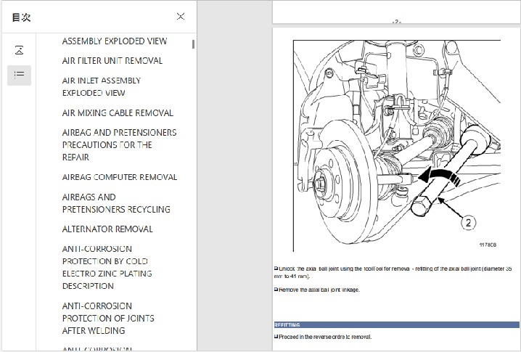Click the outline panel scrollbar thumb
521x352 pixels.
coord(193,44)
